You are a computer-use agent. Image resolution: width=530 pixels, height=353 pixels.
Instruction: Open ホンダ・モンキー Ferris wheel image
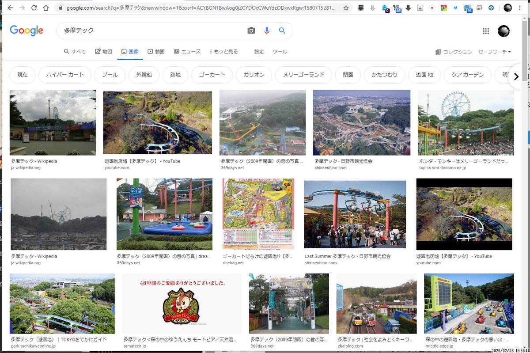466,122
